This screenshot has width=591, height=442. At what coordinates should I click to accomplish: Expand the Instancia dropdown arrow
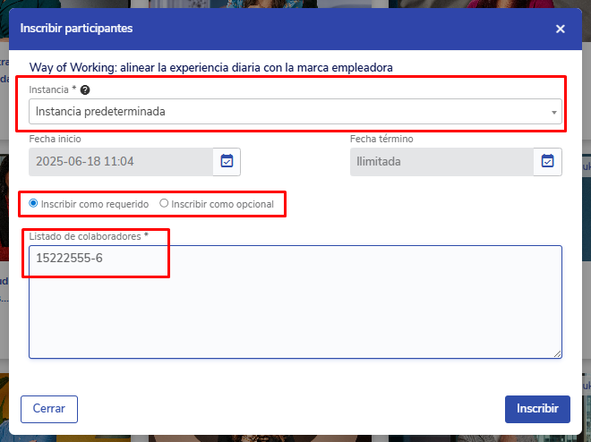555,113
